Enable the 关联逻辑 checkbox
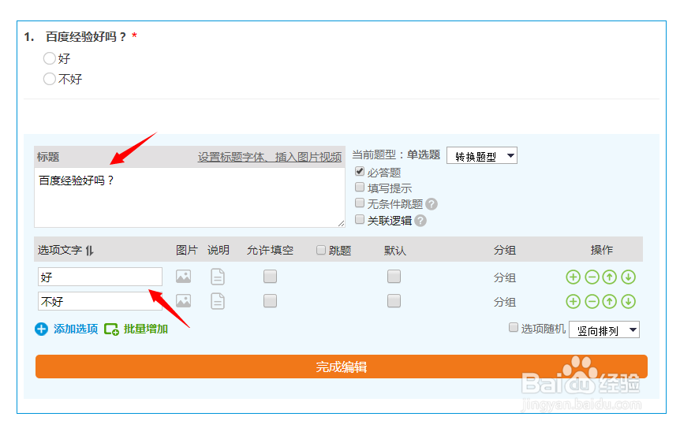Screen dimensions: 680x428 (x=360, y=219)
